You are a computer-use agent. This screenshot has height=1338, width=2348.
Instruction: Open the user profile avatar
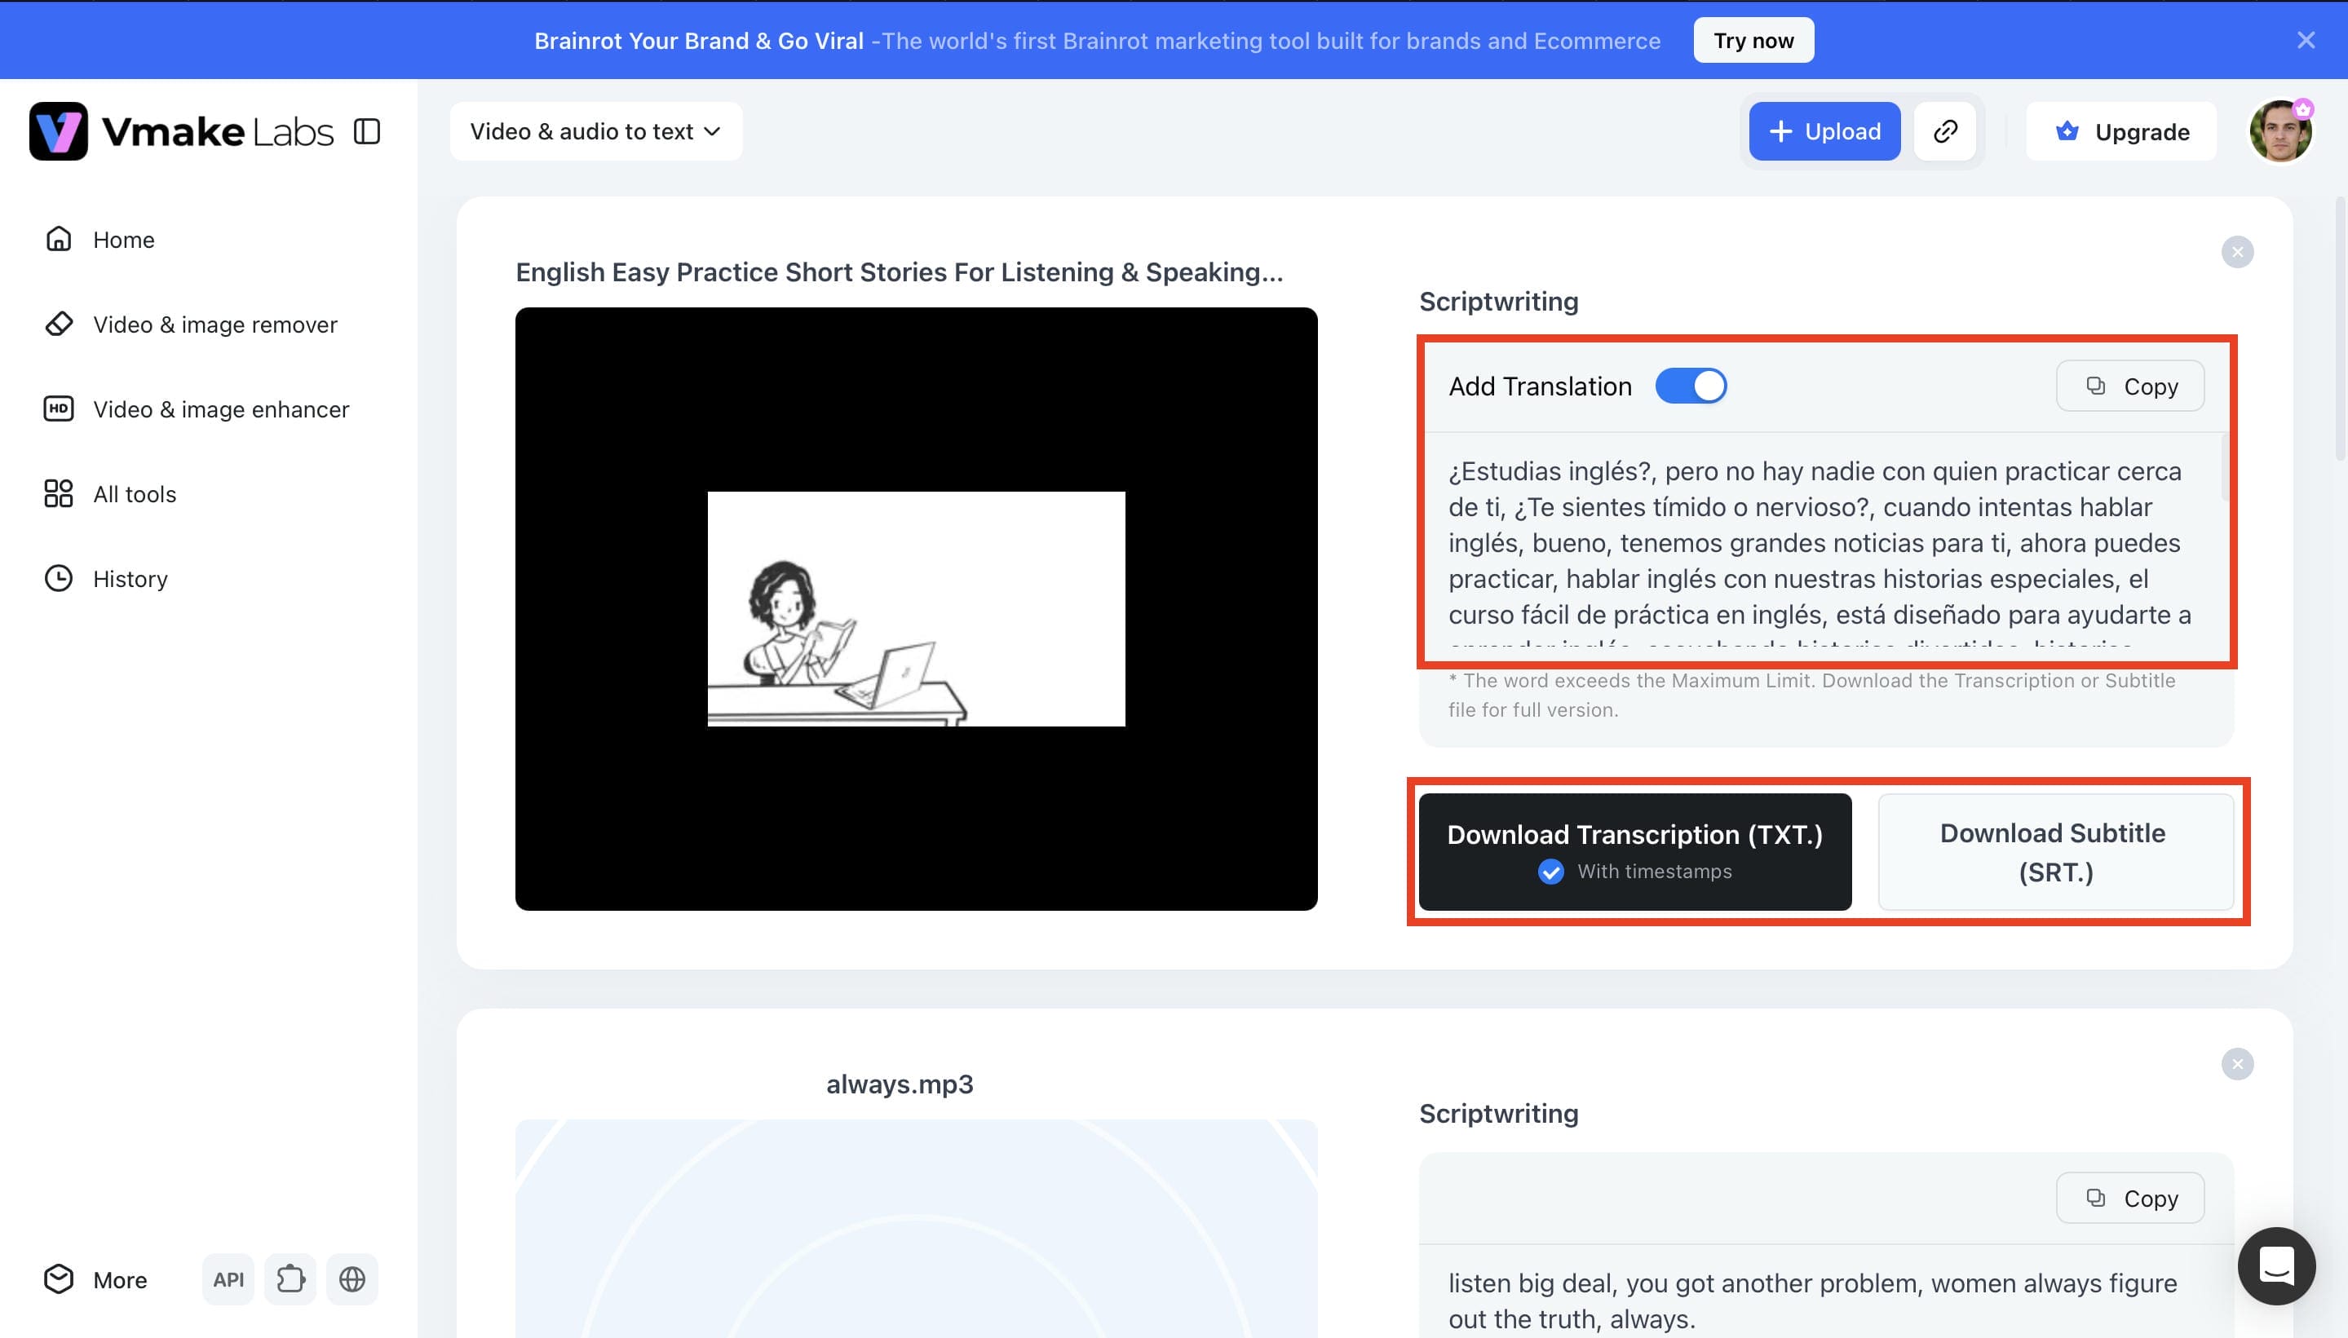(2280, 131)
